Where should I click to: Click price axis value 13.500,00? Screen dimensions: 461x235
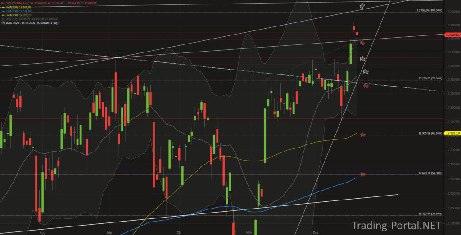point(453,52)
